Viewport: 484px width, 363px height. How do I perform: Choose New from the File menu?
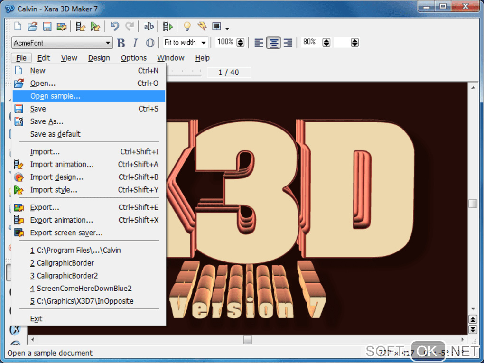coord(89,71)
